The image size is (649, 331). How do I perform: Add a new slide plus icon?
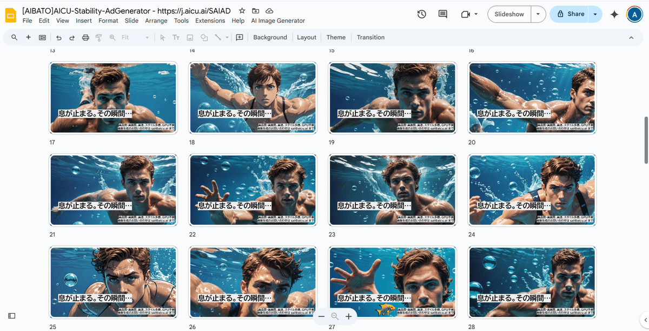[28, 37]
